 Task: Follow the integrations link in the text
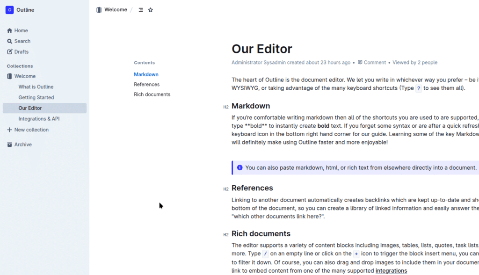coord(391,271)
